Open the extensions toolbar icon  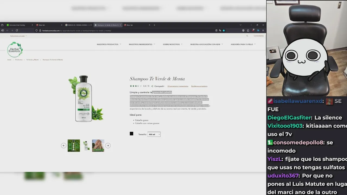click(x=248, y=31)
